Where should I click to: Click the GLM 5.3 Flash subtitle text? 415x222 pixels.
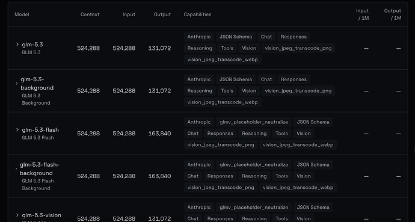(38, 138)
